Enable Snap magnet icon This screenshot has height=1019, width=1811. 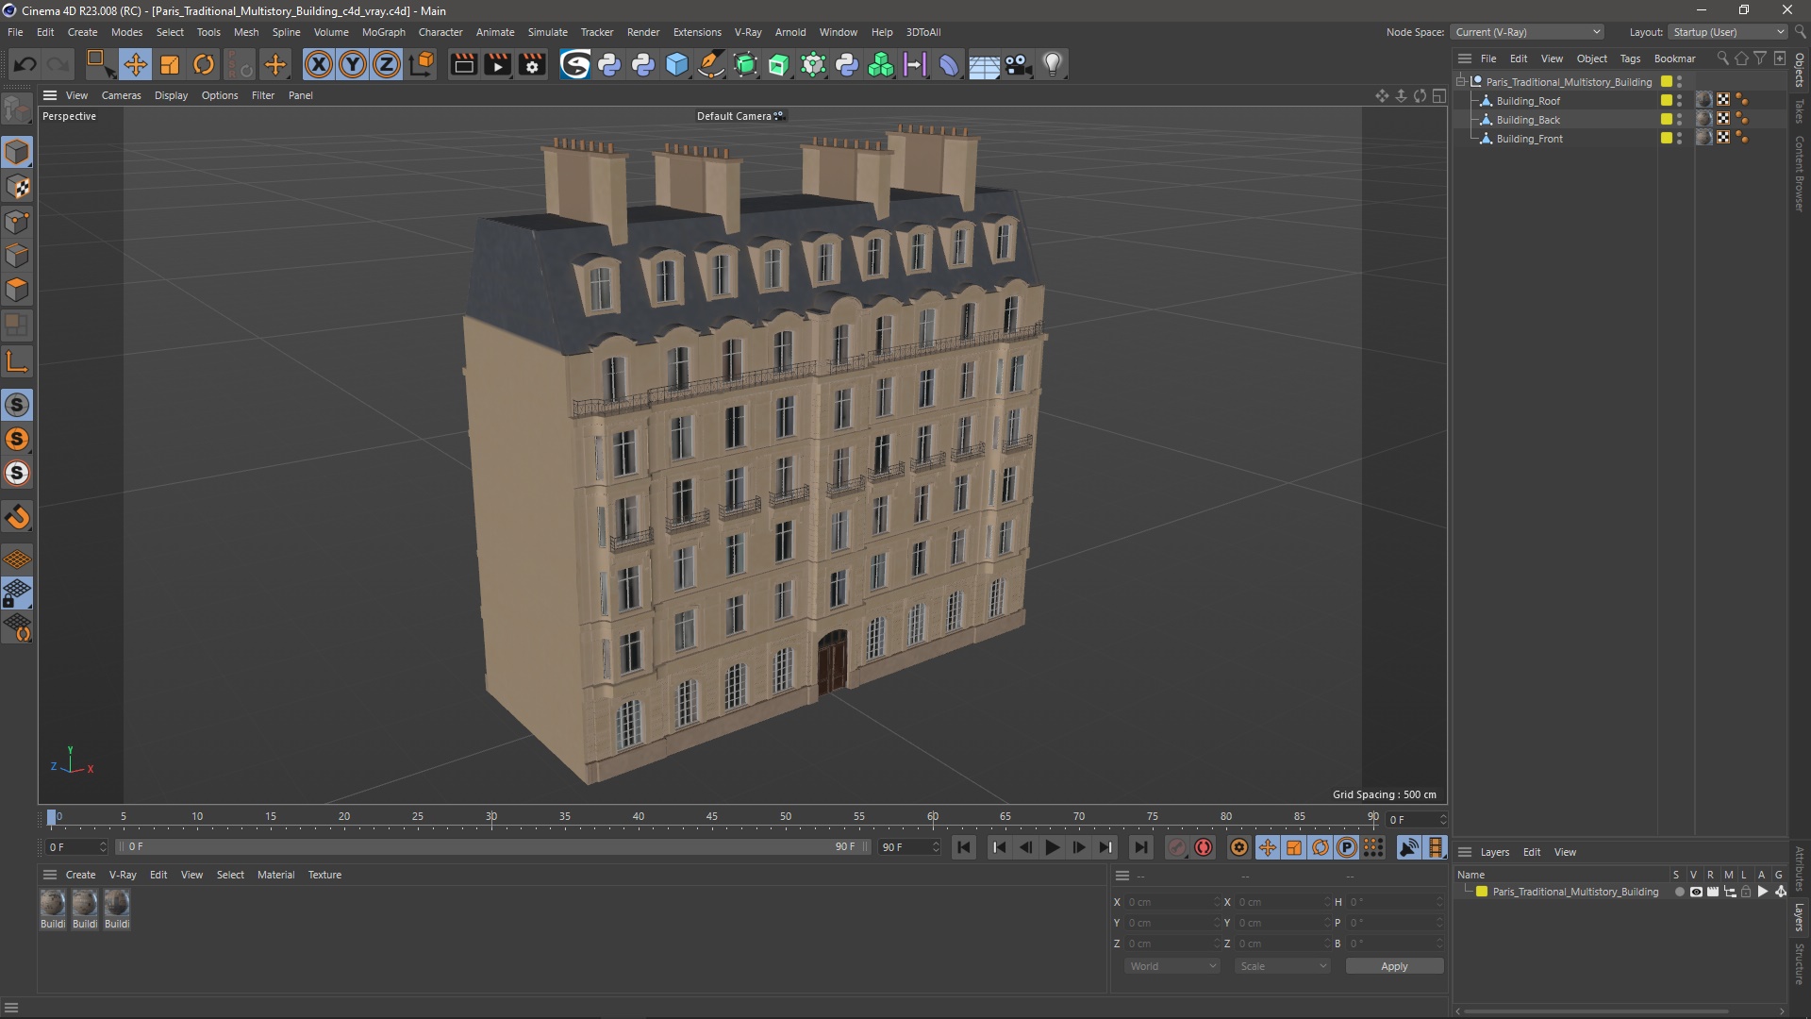coord(17,517)
